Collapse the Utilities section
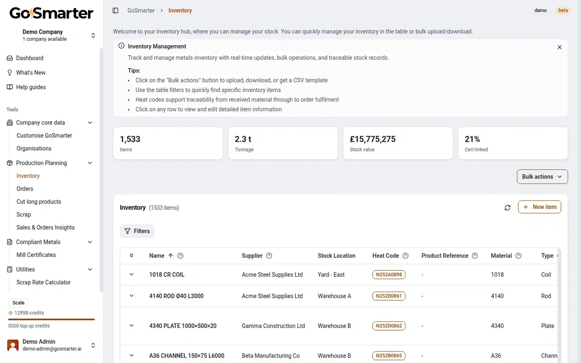The height and width of the screenshot is (363, 581). tap(90, 270)
